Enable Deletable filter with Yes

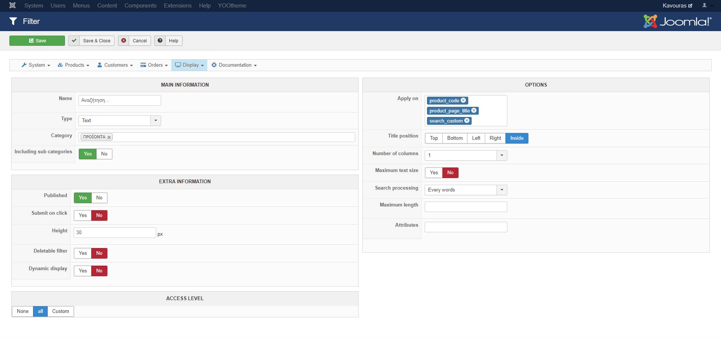point(83,253)
